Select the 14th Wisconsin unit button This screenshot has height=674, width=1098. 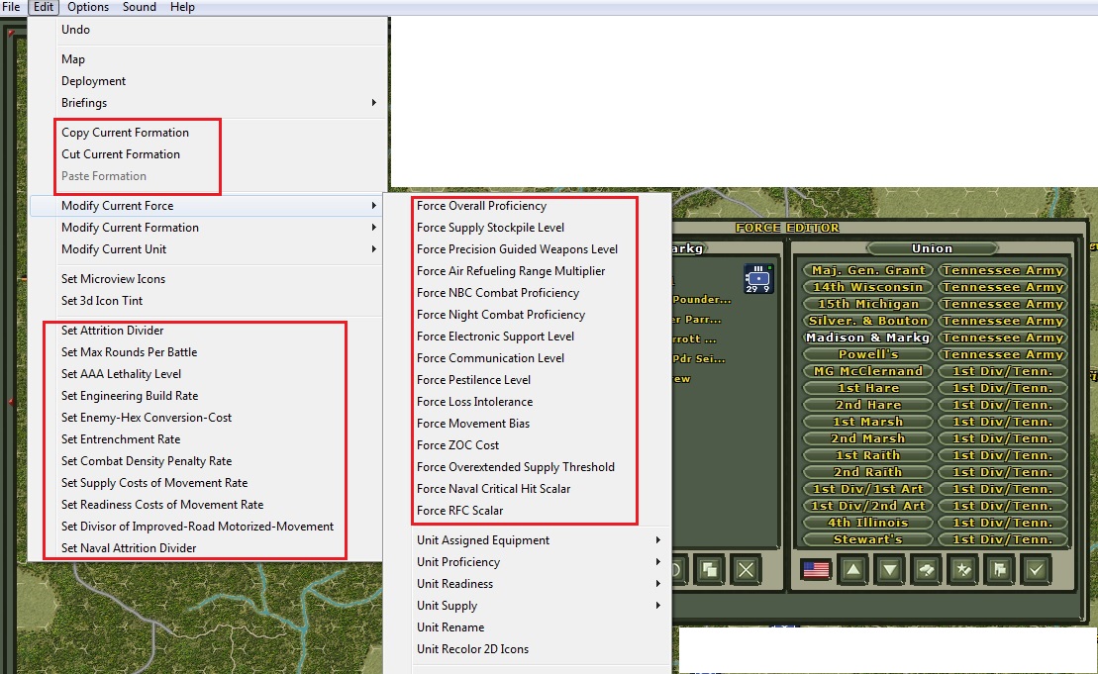867,287
